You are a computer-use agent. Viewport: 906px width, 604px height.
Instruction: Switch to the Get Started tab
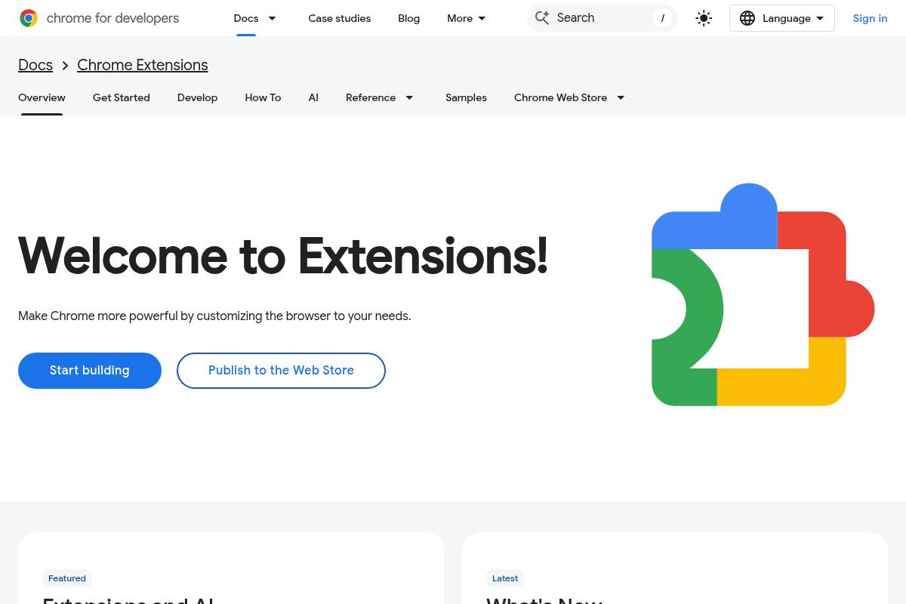point(122,97)
